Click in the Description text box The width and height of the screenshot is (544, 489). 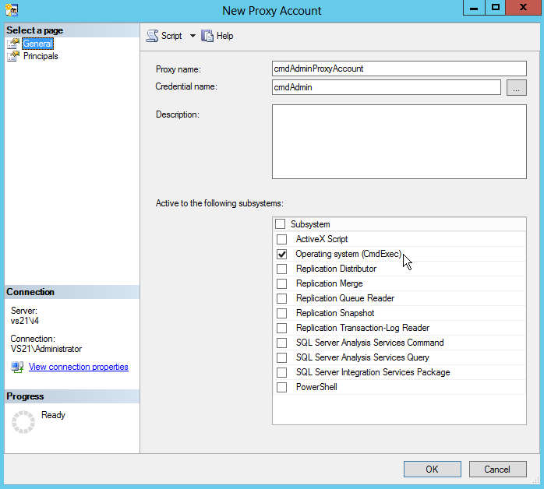399,142
